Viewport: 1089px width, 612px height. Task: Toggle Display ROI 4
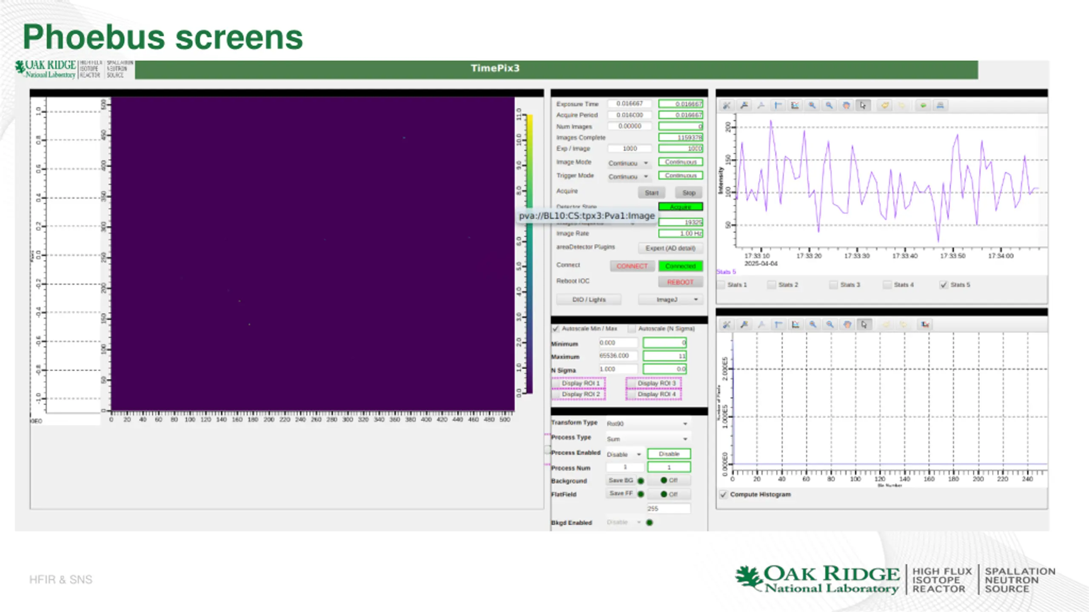pos(654,394)
